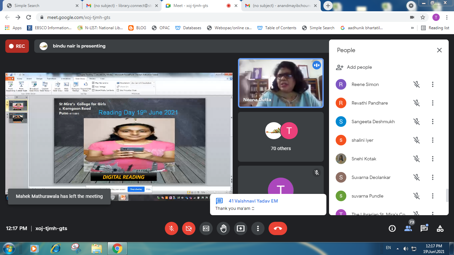Click the People panel scrollbar

tap(447, 195)
